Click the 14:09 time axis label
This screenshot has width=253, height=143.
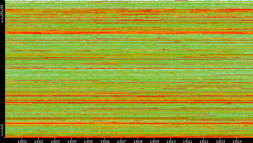coord(154,141)
